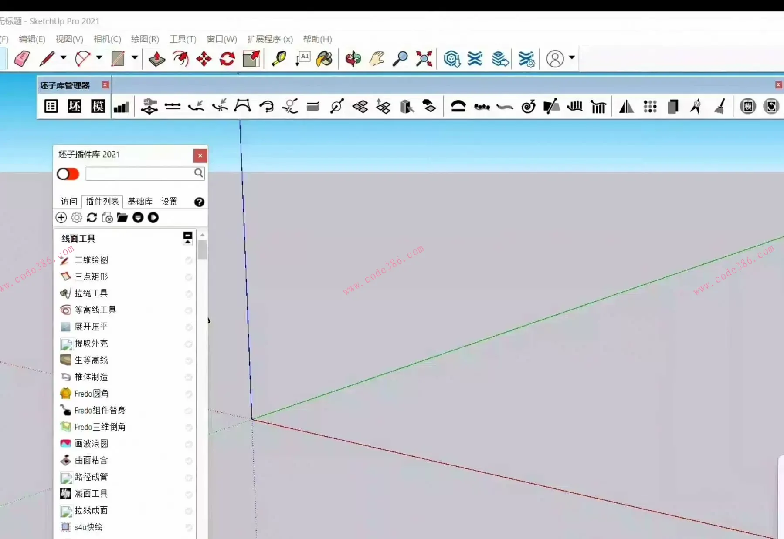Pick the Paint Bucket tool

click(x=324, y=58)
